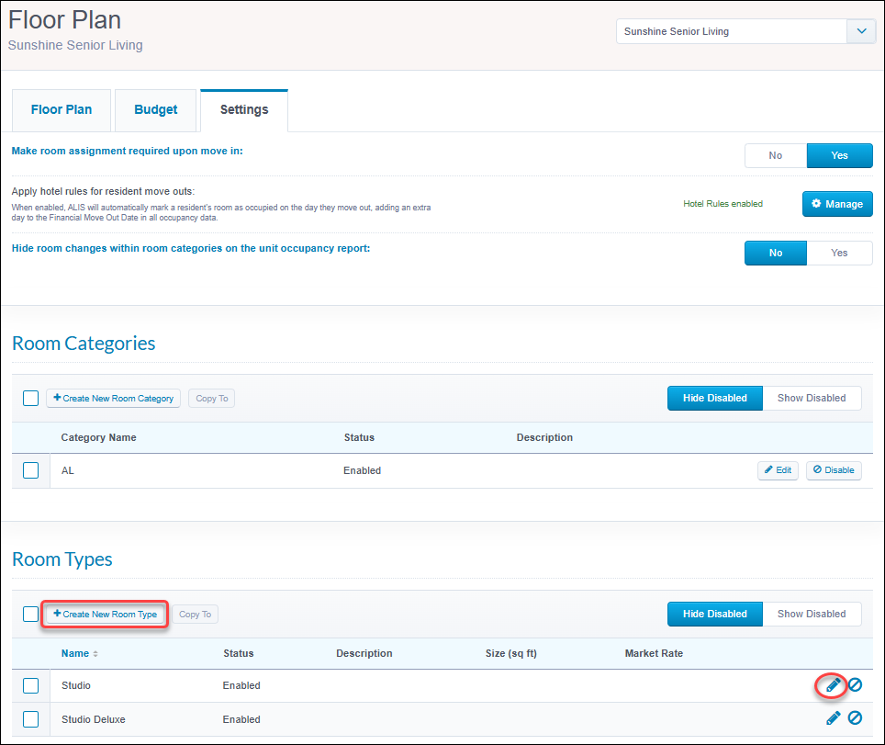Click Create New Room Category

(114, 398)
